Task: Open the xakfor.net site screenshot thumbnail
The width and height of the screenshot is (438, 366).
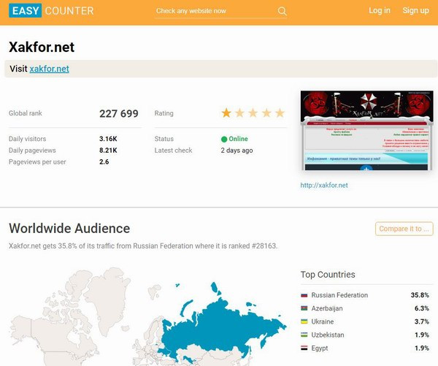Action: [x=366, y=130]
